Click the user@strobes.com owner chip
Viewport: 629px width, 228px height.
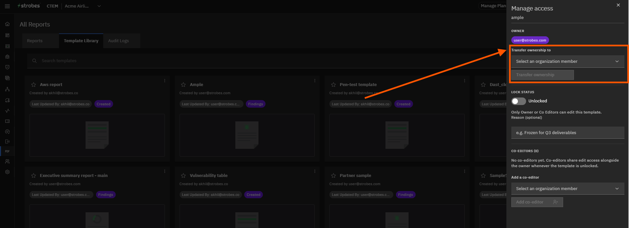530,40
